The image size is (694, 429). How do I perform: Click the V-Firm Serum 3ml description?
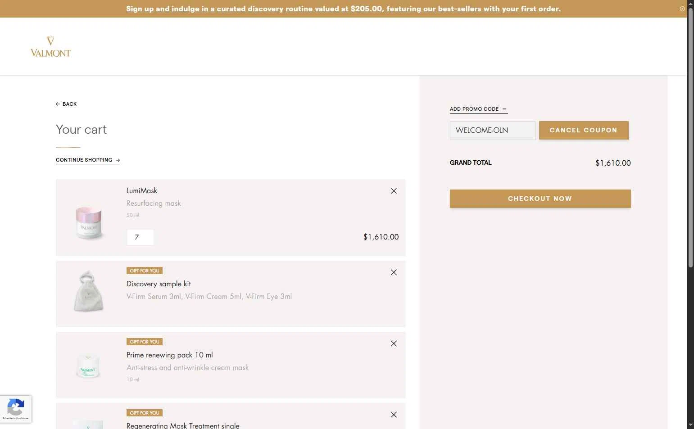coord(209,297)
